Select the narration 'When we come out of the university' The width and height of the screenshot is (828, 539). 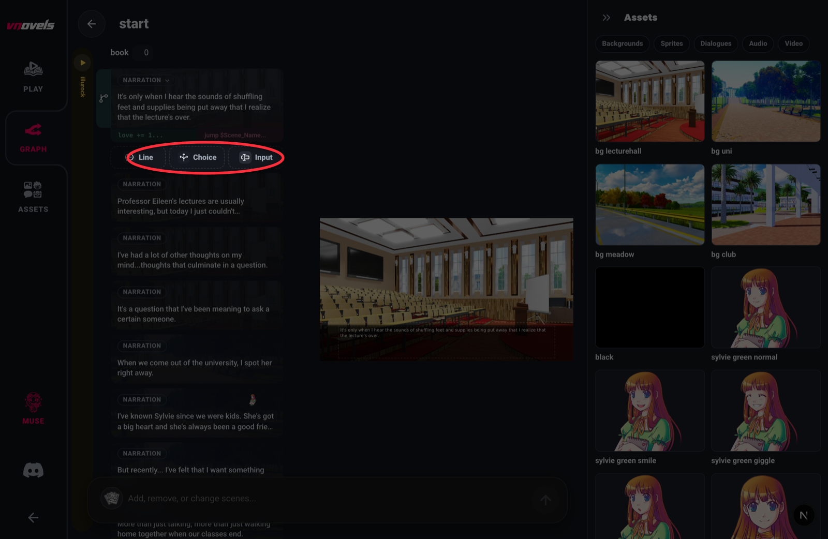(197, 360)
